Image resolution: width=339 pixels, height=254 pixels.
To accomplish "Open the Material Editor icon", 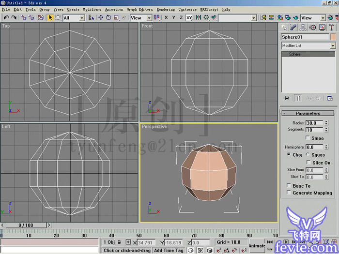I will tap(280, 17).
